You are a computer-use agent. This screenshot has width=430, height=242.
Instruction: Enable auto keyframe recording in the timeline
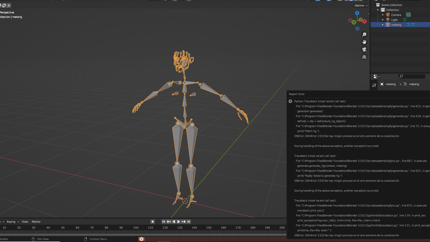(x=153, y=221)
